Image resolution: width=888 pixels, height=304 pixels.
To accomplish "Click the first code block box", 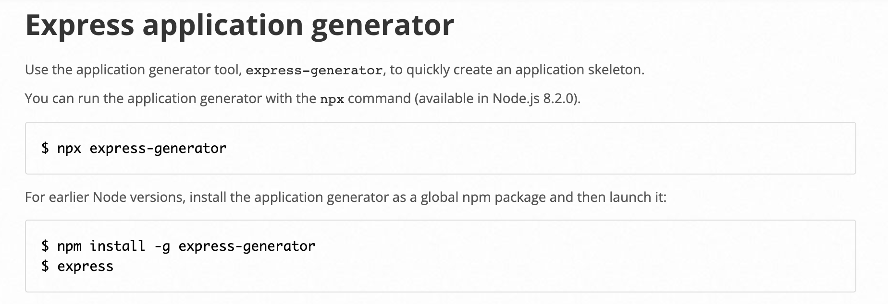I will point(440,148).
